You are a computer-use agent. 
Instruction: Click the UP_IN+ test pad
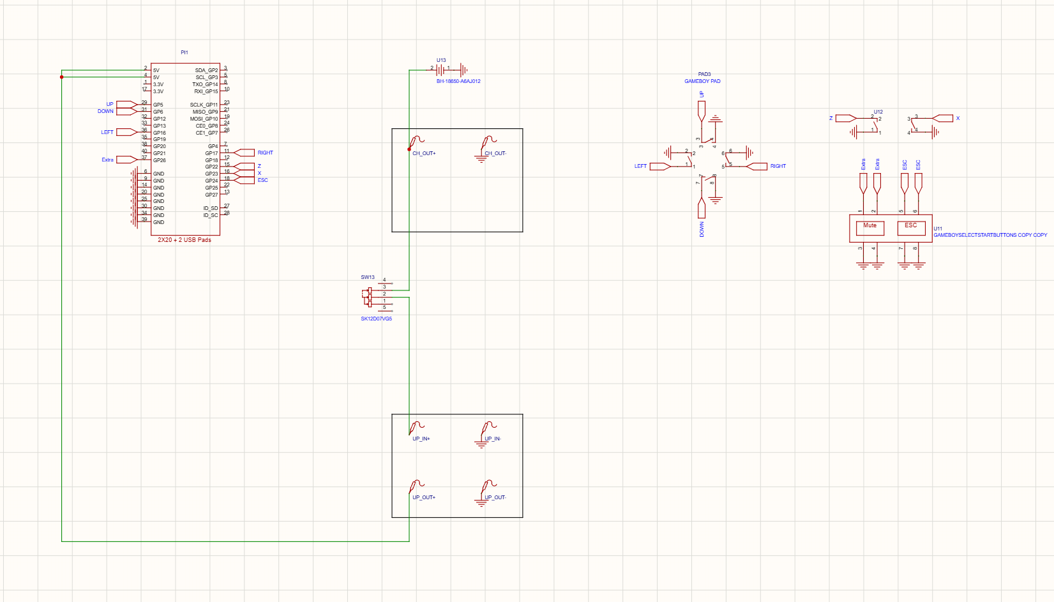417,427
